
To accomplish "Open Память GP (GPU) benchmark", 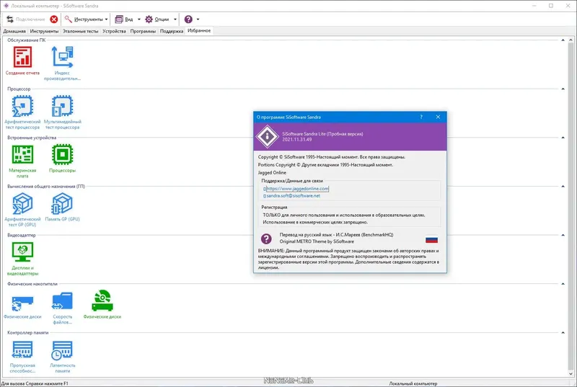I will (x=62, y=203).
